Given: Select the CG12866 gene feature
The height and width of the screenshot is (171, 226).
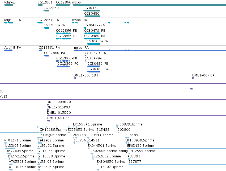Looking at the screenshot, I should point(63,5).
